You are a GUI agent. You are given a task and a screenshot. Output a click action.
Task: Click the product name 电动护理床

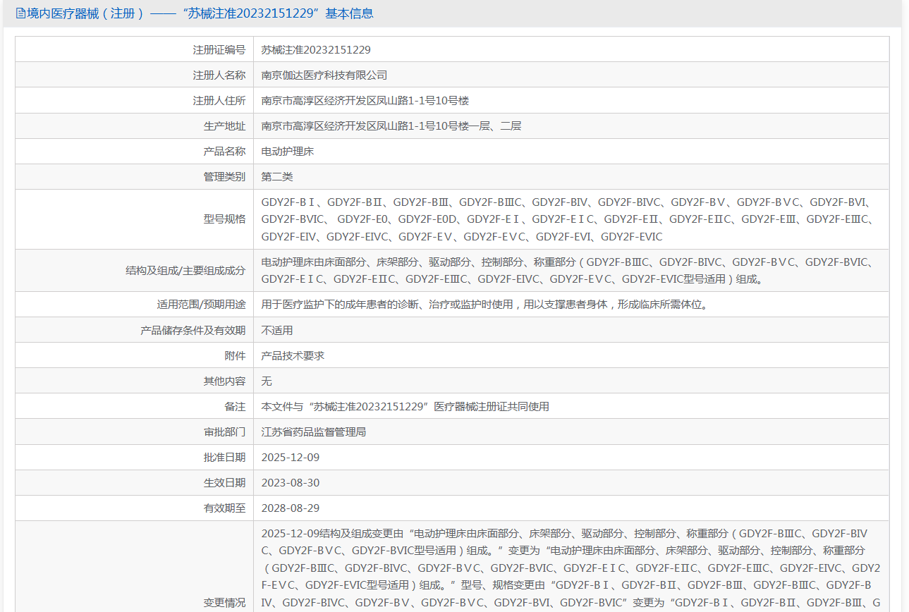coord(288,152)
